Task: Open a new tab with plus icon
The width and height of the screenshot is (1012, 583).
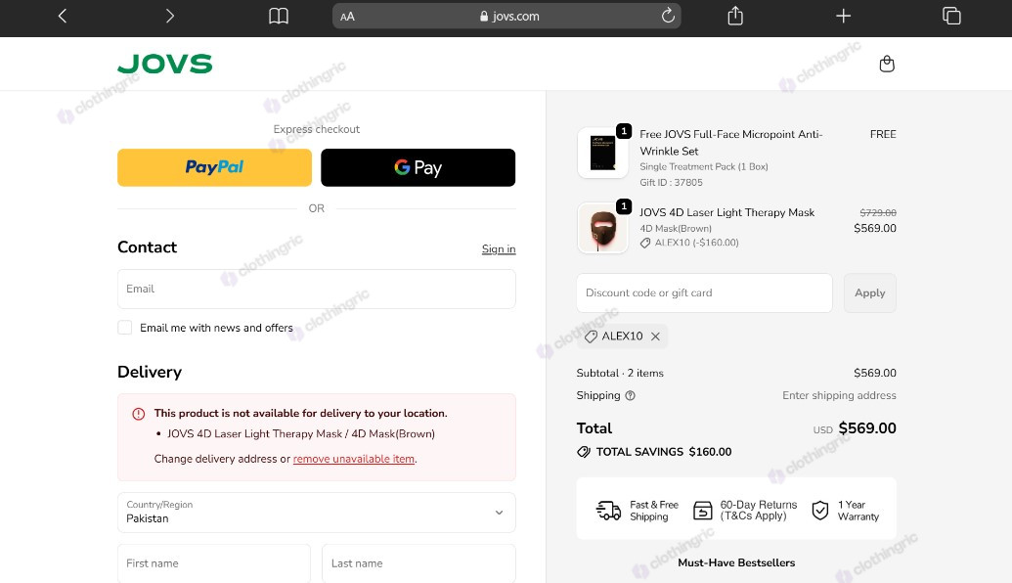Action: click(x=843, y=17)
